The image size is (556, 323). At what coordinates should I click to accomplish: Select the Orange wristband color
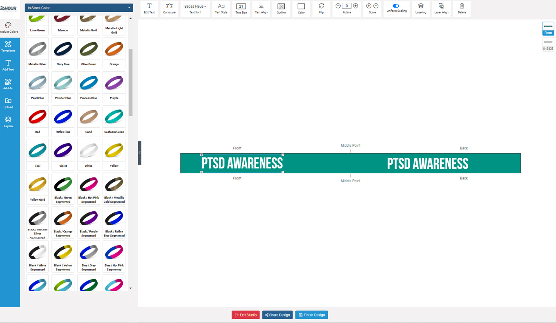tap(114, 53)
